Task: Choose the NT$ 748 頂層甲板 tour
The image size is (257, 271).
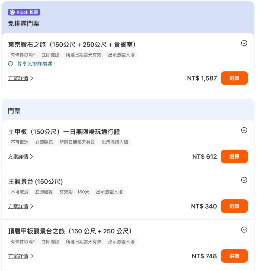Action: coord(234,256)
